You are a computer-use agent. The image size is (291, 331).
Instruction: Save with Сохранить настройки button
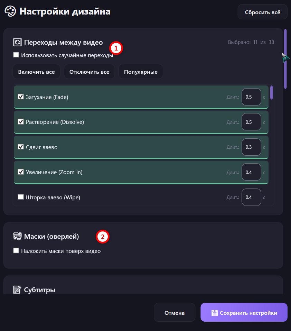point(244,313)
